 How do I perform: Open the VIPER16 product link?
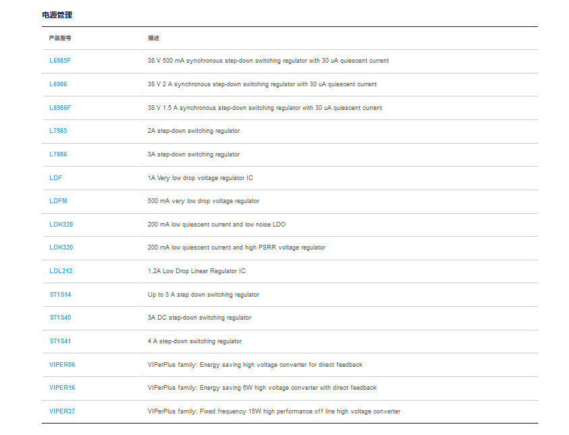(62, 388)
